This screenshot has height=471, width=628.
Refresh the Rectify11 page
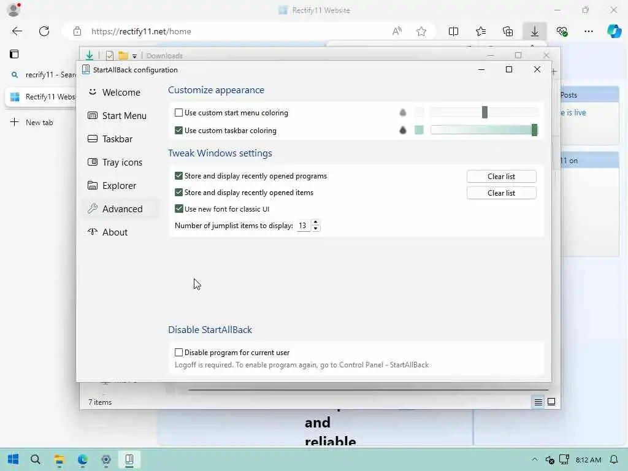tap(44, 31)
